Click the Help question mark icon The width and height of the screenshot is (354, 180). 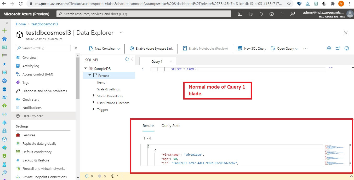[282, 14]
